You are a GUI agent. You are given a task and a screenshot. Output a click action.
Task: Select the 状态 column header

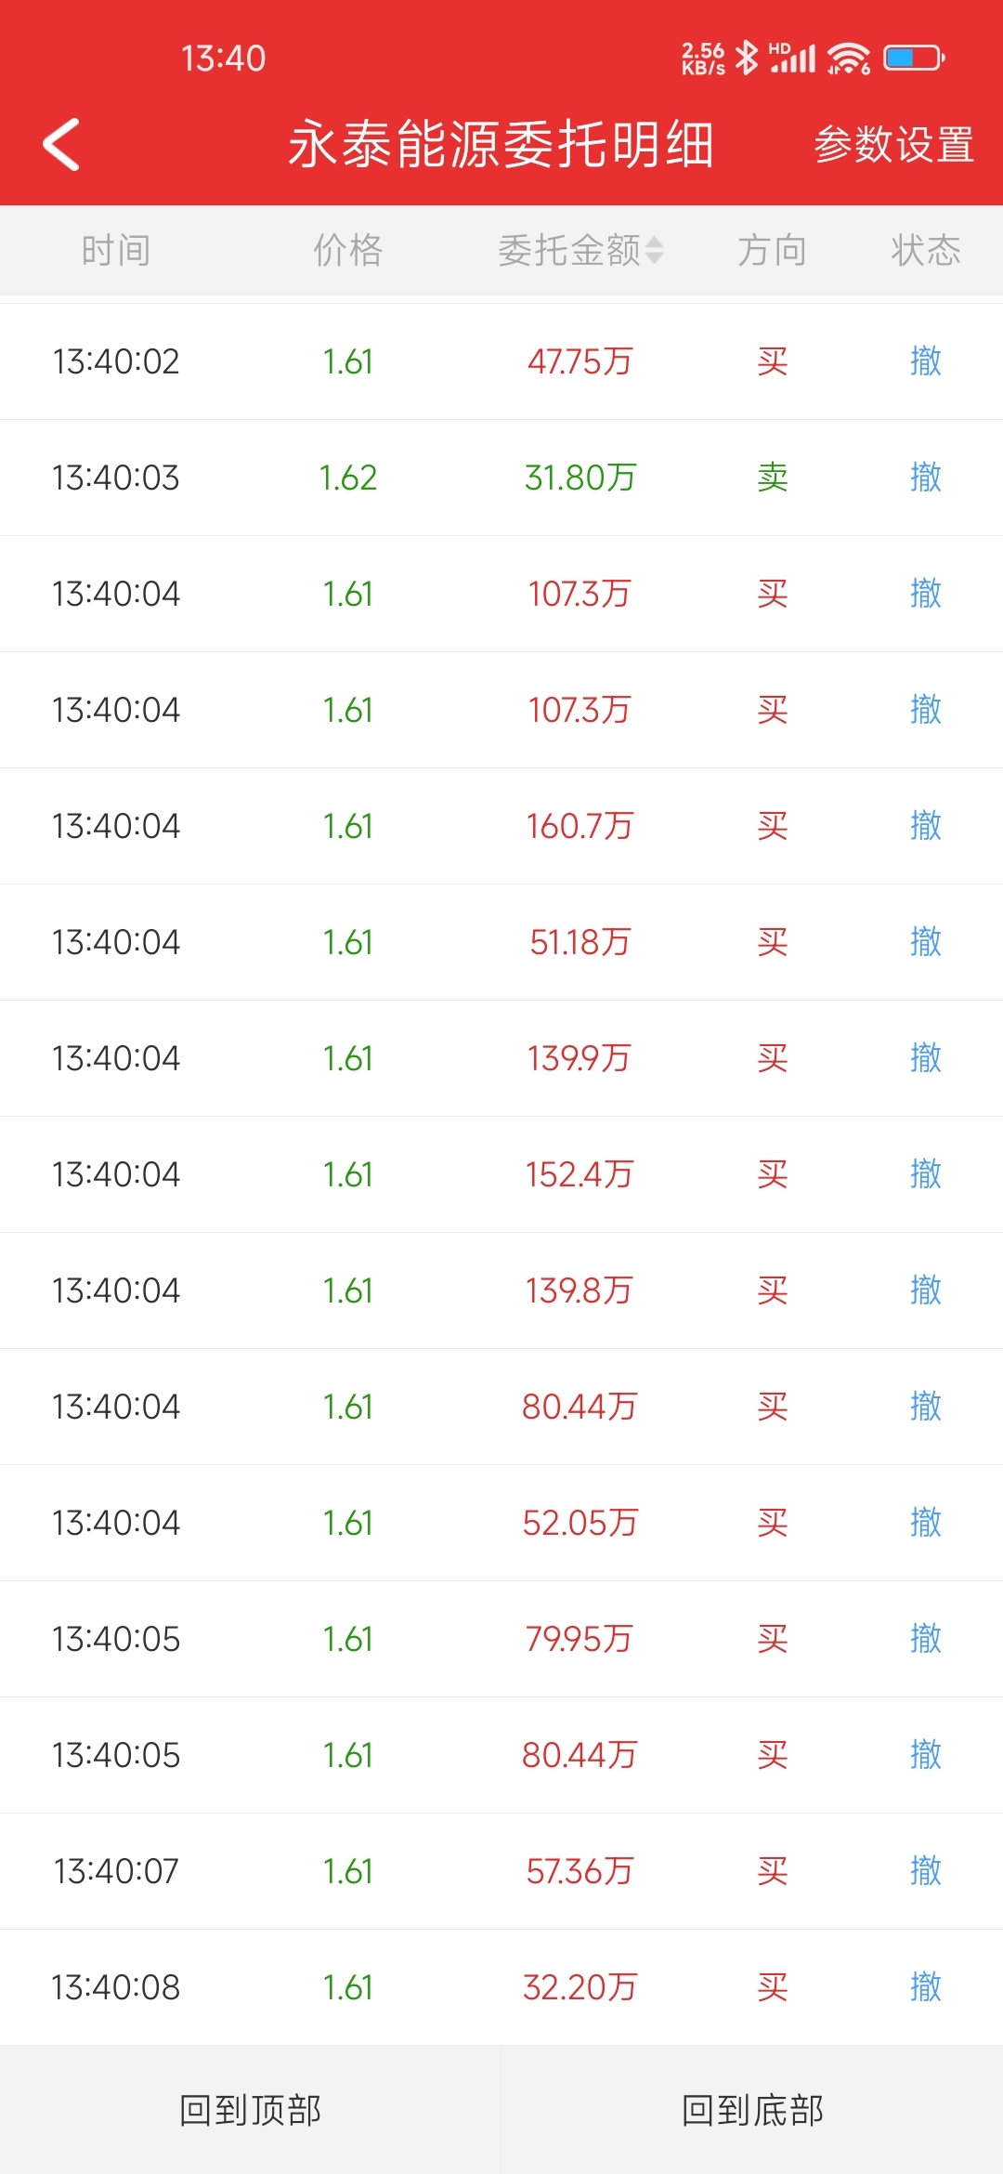pyautogui.click(x=926, y=250)
